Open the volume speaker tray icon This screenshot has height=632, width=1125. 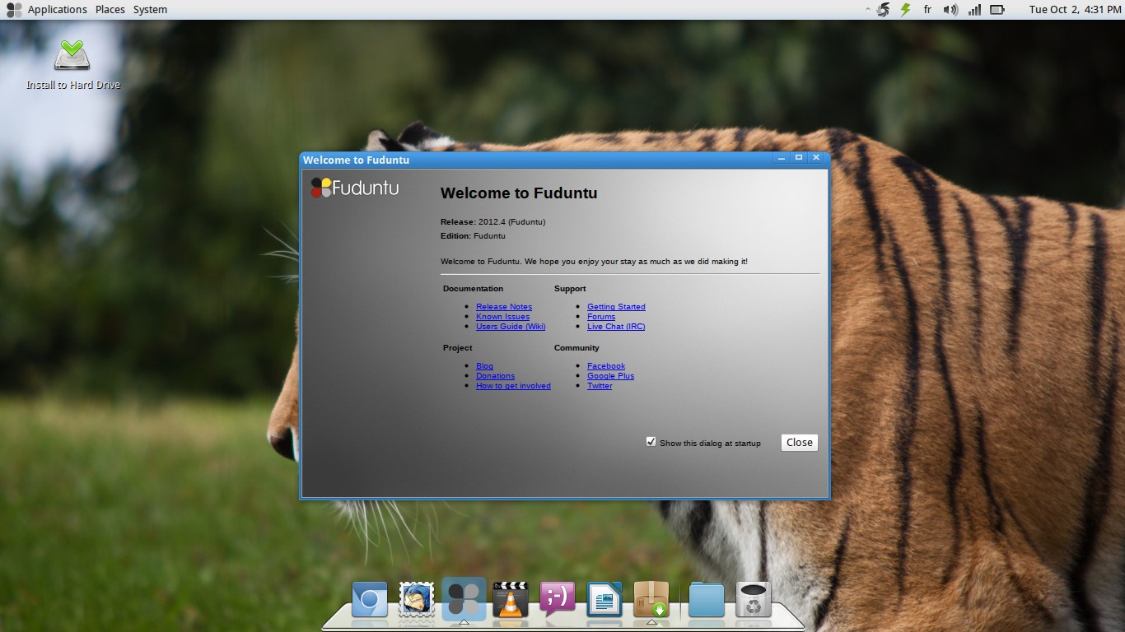(x=950, y=10)
